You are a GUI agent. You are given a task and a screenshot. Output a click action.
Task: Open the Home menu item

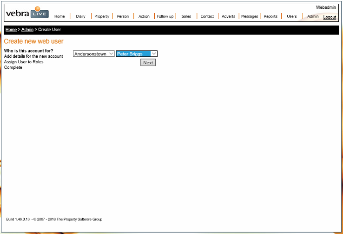pos(59,16)
